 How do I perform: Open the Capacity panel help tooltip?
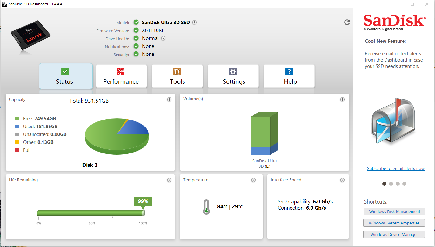[169, 99]
